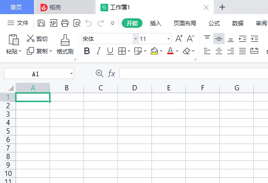The width and height of the screenshot is (268, 183).
Task: Click 剪切 cut button
Action: 37,39
